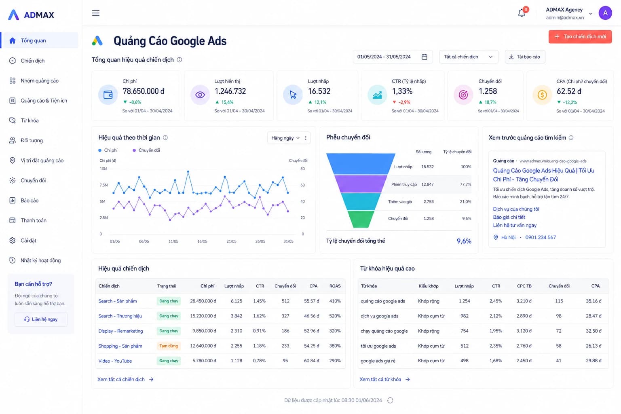Click phone number 0901 234 567

[x=541, y=237]
